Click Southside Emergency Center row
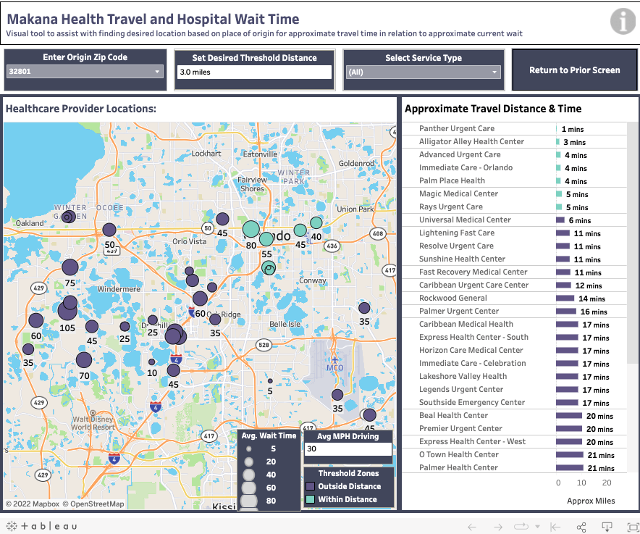Screen dimensions: 640x534 click(x=514, y=403)
